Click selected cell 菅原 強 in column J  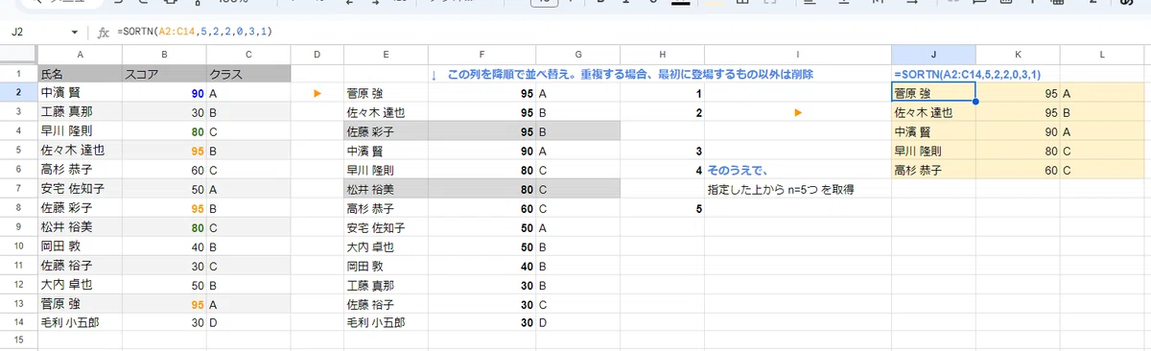(x=933, y=93)
